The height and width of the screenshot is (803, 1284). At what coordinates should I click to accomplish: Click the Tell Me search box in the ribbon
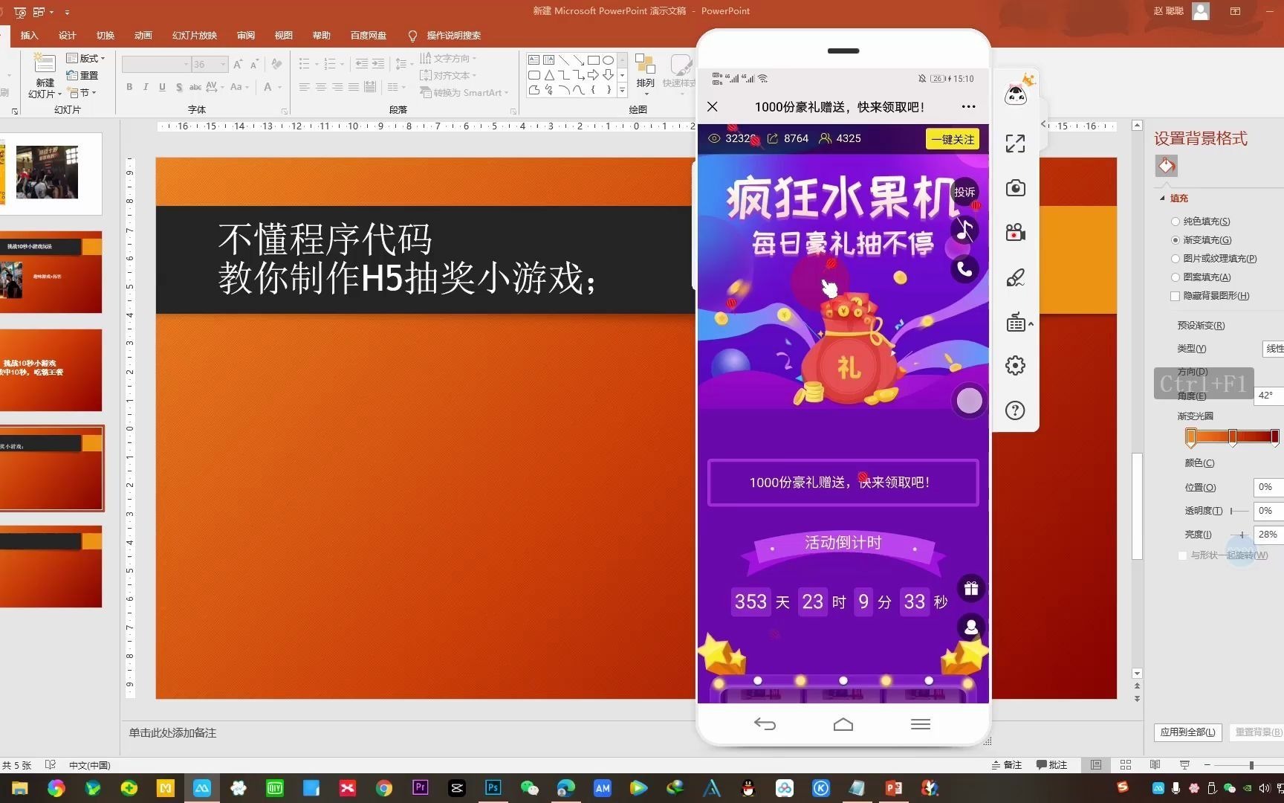pyautogui.click(x=453, y=35)
